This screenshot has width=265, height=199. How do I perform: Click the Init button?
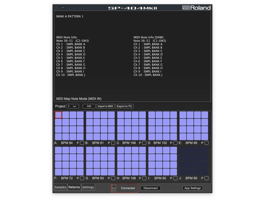(89, 106)
